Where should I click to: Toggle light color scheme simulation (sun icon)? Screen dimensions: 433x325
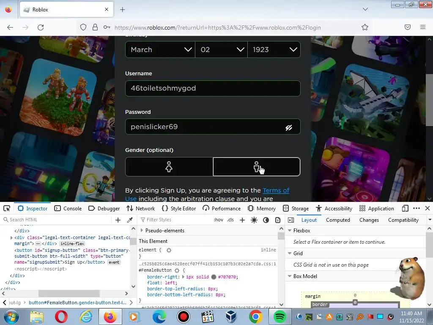(x=254, y=220)
